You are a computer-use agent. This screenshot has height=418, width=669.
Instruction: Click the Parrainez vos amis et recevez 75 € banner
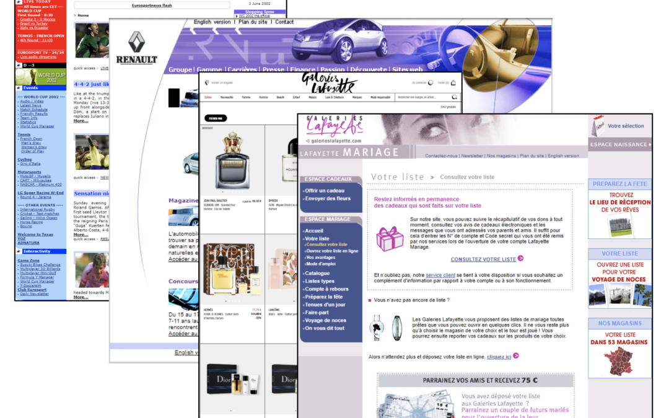(476, 380)
